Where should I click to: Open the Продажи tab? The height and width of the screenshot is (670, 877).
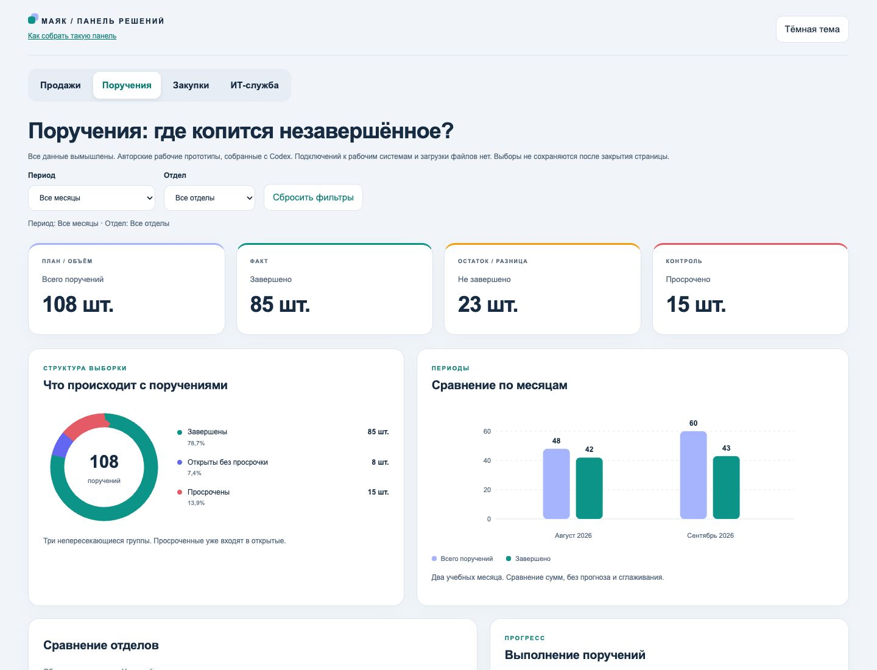point(60,85)
